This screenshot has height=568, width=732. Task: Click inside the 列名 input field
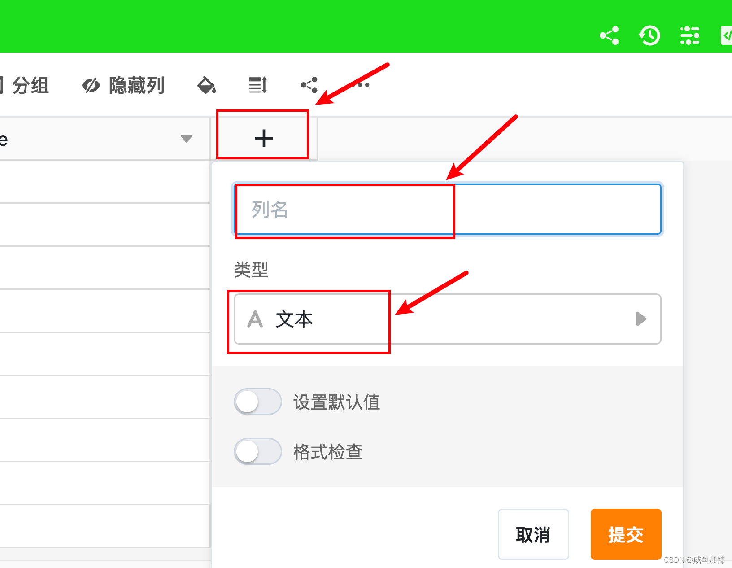point(447,210)
